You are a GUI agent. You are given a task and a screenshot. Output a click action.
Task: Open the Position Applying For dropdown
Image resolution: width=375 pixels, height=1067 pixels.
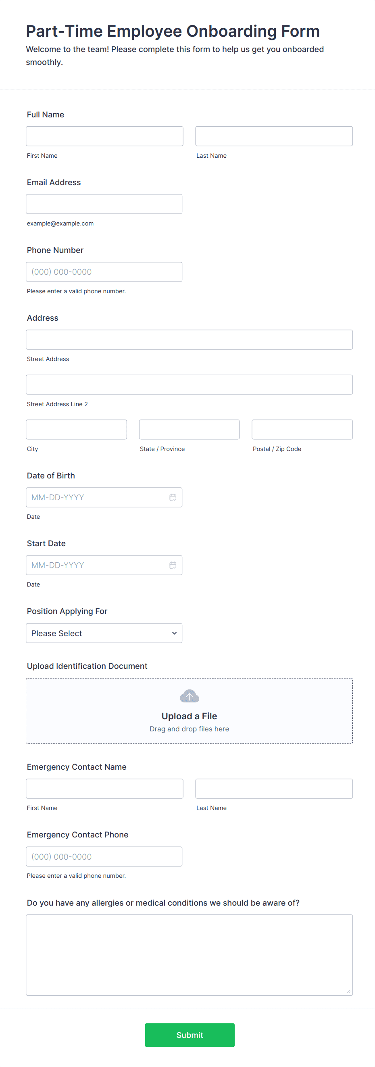[104, 633]
